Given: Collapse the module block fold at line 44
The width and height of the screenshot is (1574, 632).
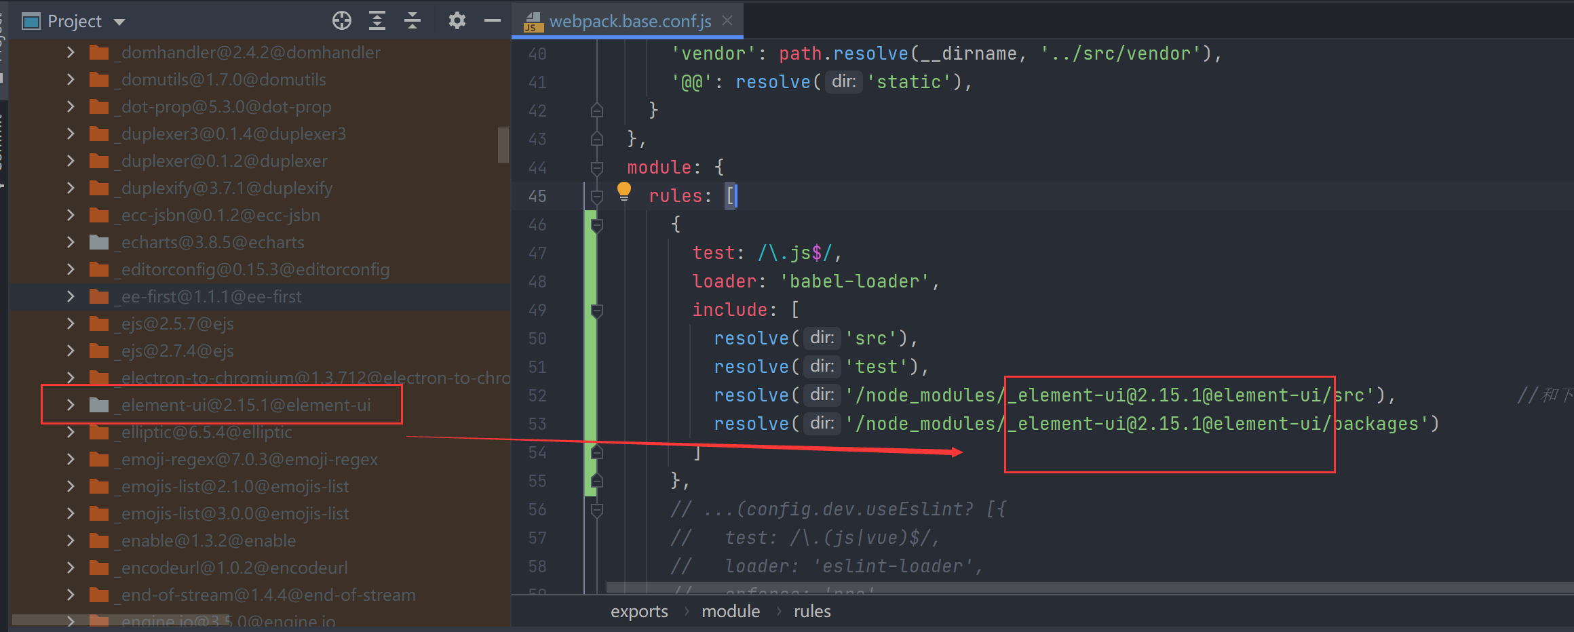Looking at the screenshot, I should click(596, 167).
